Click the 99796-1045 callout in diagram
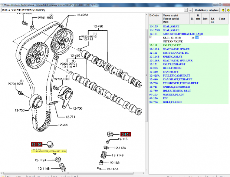The width and height of the screenshot is (230, 177). 16,84
